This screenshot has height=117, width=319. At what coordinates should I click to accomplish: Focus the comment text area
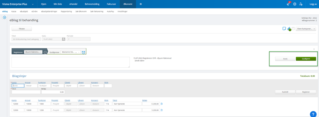pos(71,62)
